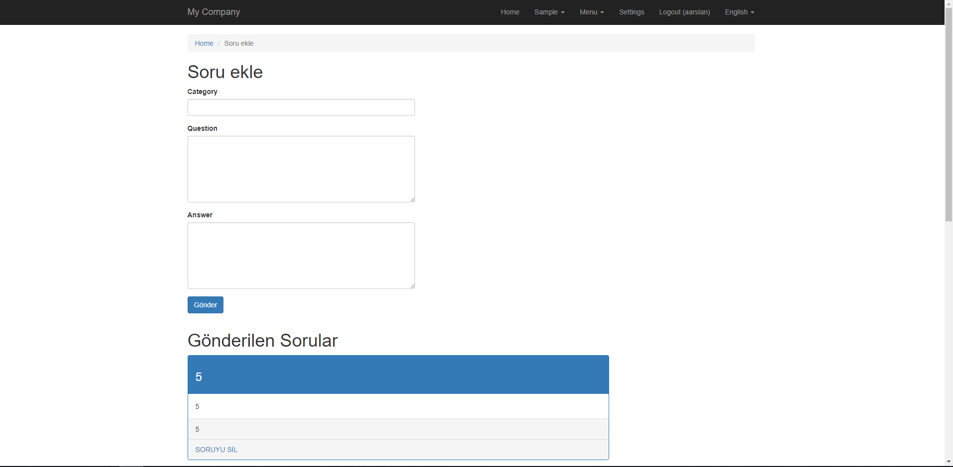The width and height of the screenshot is (953, 467).
Task: Click the My Company brand link
Action: [x=213, y=12]
